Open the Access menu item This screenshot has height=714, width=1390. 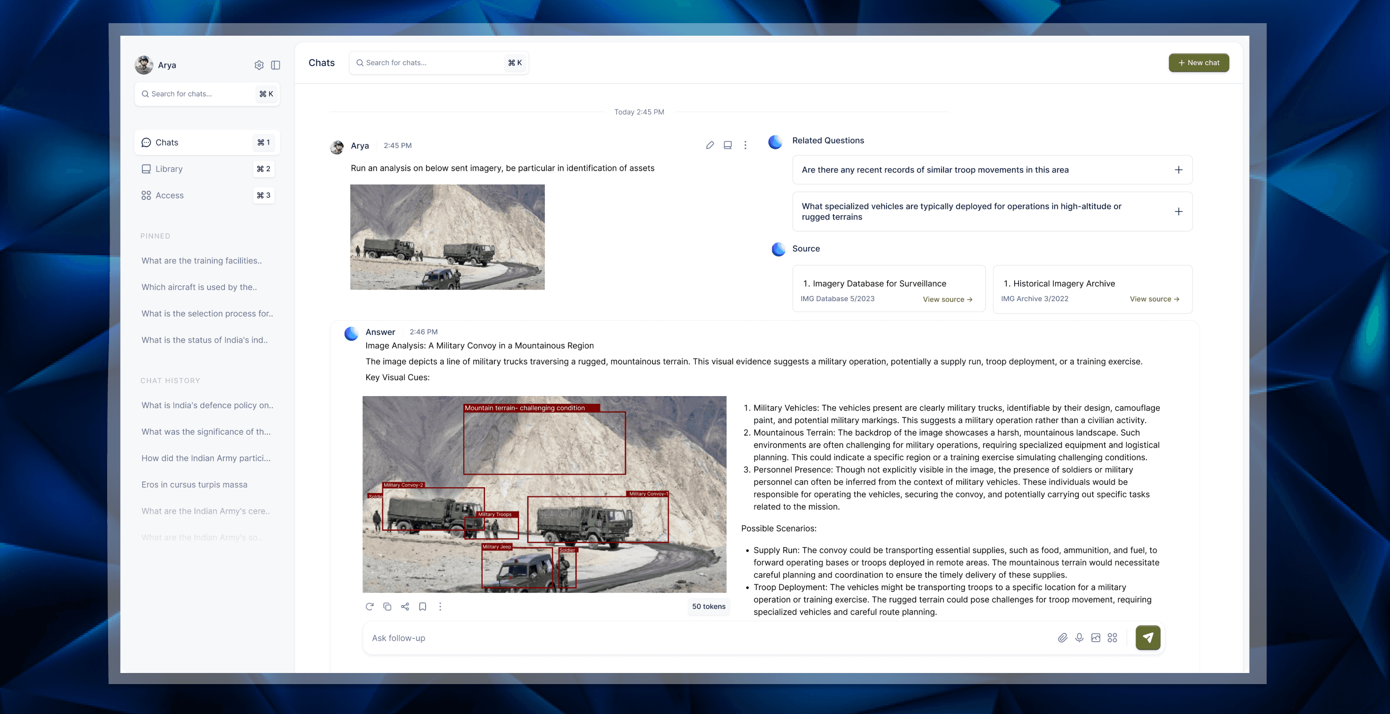(x=169, y=195)
